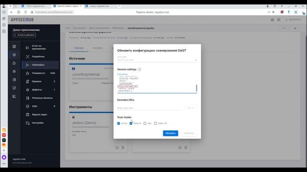Screen dimensions: 307x172
Task: Open the SSDL sidebar item
Action: [40, 106]
